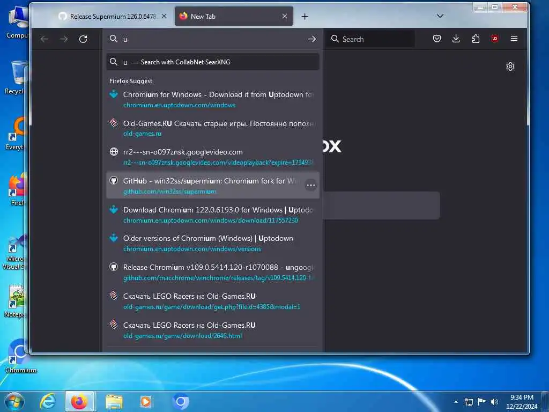549x412 pixels.
Task: Click the Firefox taskbar button
Action: coord(79,401)
